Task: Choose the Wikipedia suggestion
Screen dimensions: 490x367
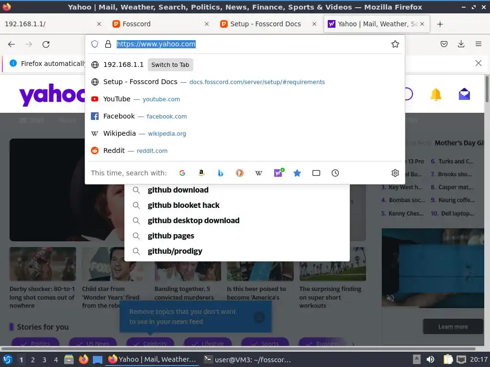Action: click(x=245, y=133)
